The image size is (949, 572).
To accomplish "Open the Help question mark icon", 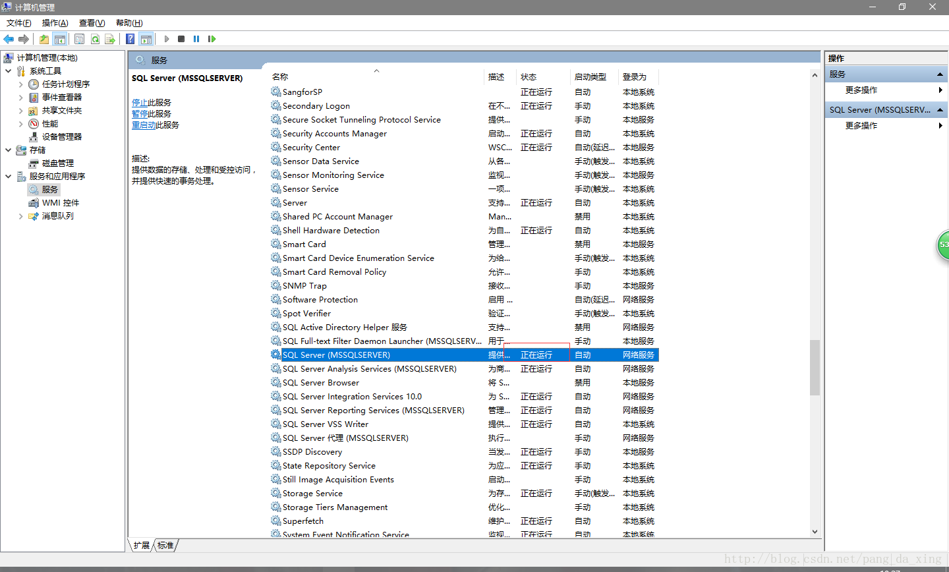I will (x=130, y=39).
